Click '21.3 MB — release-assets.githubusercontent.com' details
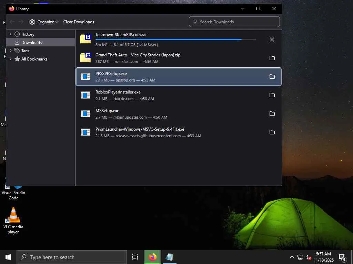This screenshot has width=353, height=264. pyautogui.click(x=148, y=136)
